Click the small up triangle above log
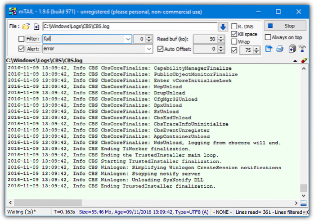The image size is (314, 221). [295, 61]
